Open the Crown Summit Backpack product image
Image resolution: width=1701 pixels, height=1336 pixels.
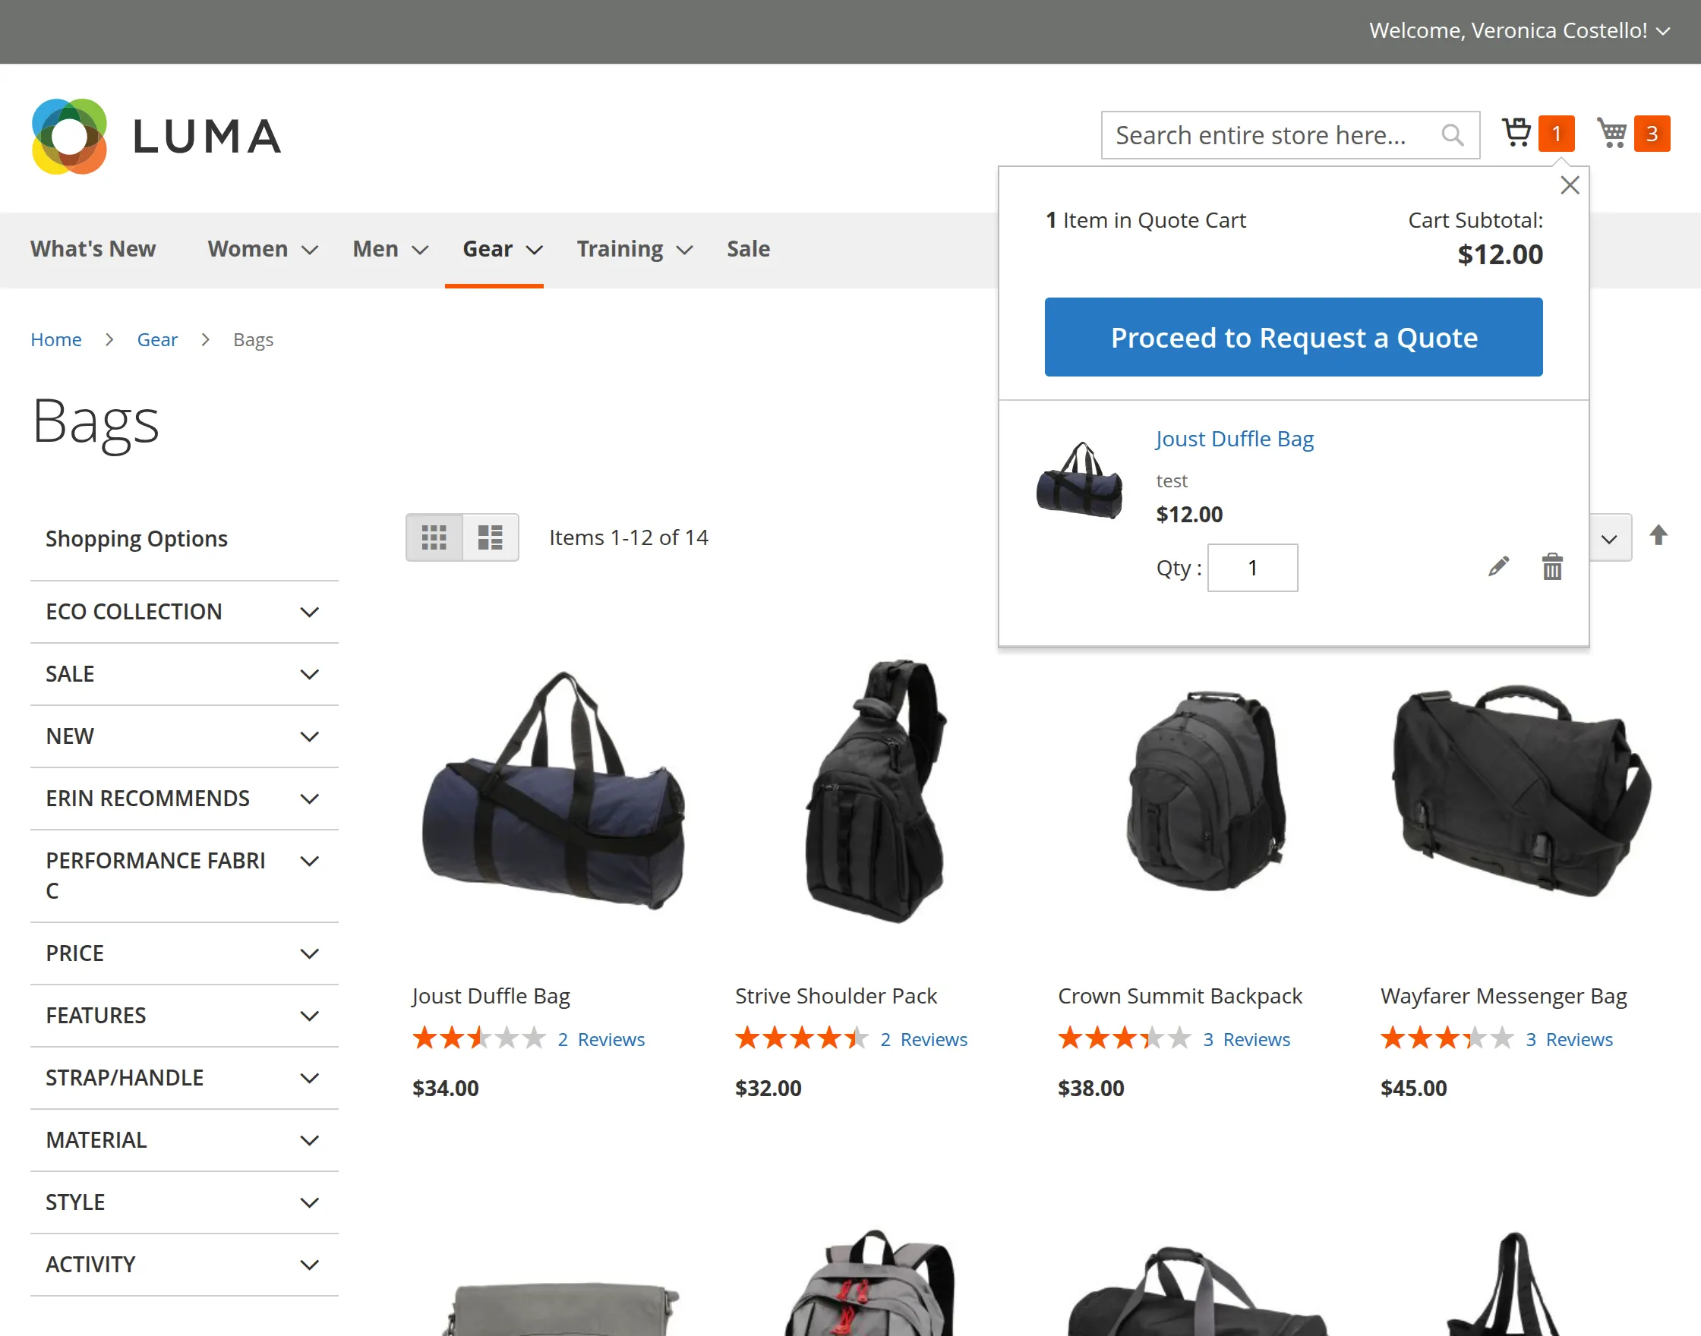coord(1207,791)
